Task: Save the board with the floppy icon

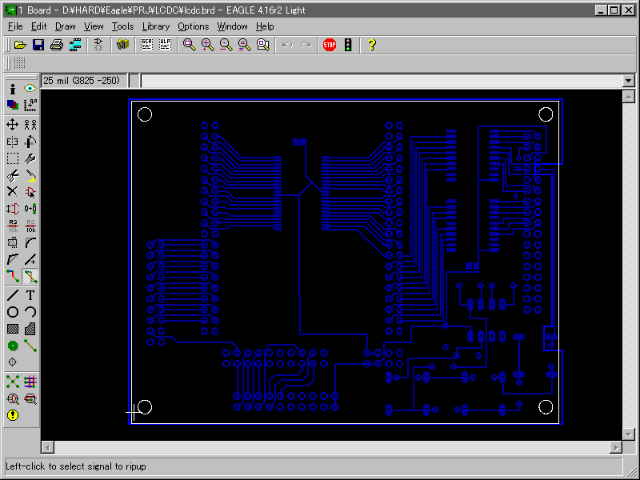Action: (38, 45)
